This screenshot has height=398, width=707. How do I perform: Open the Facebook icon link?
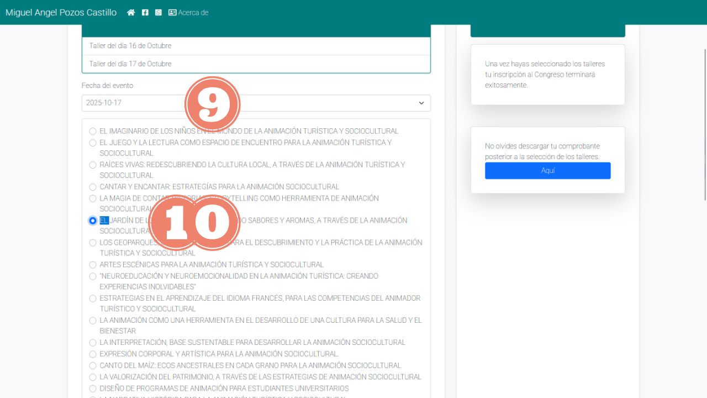point(145,12)
